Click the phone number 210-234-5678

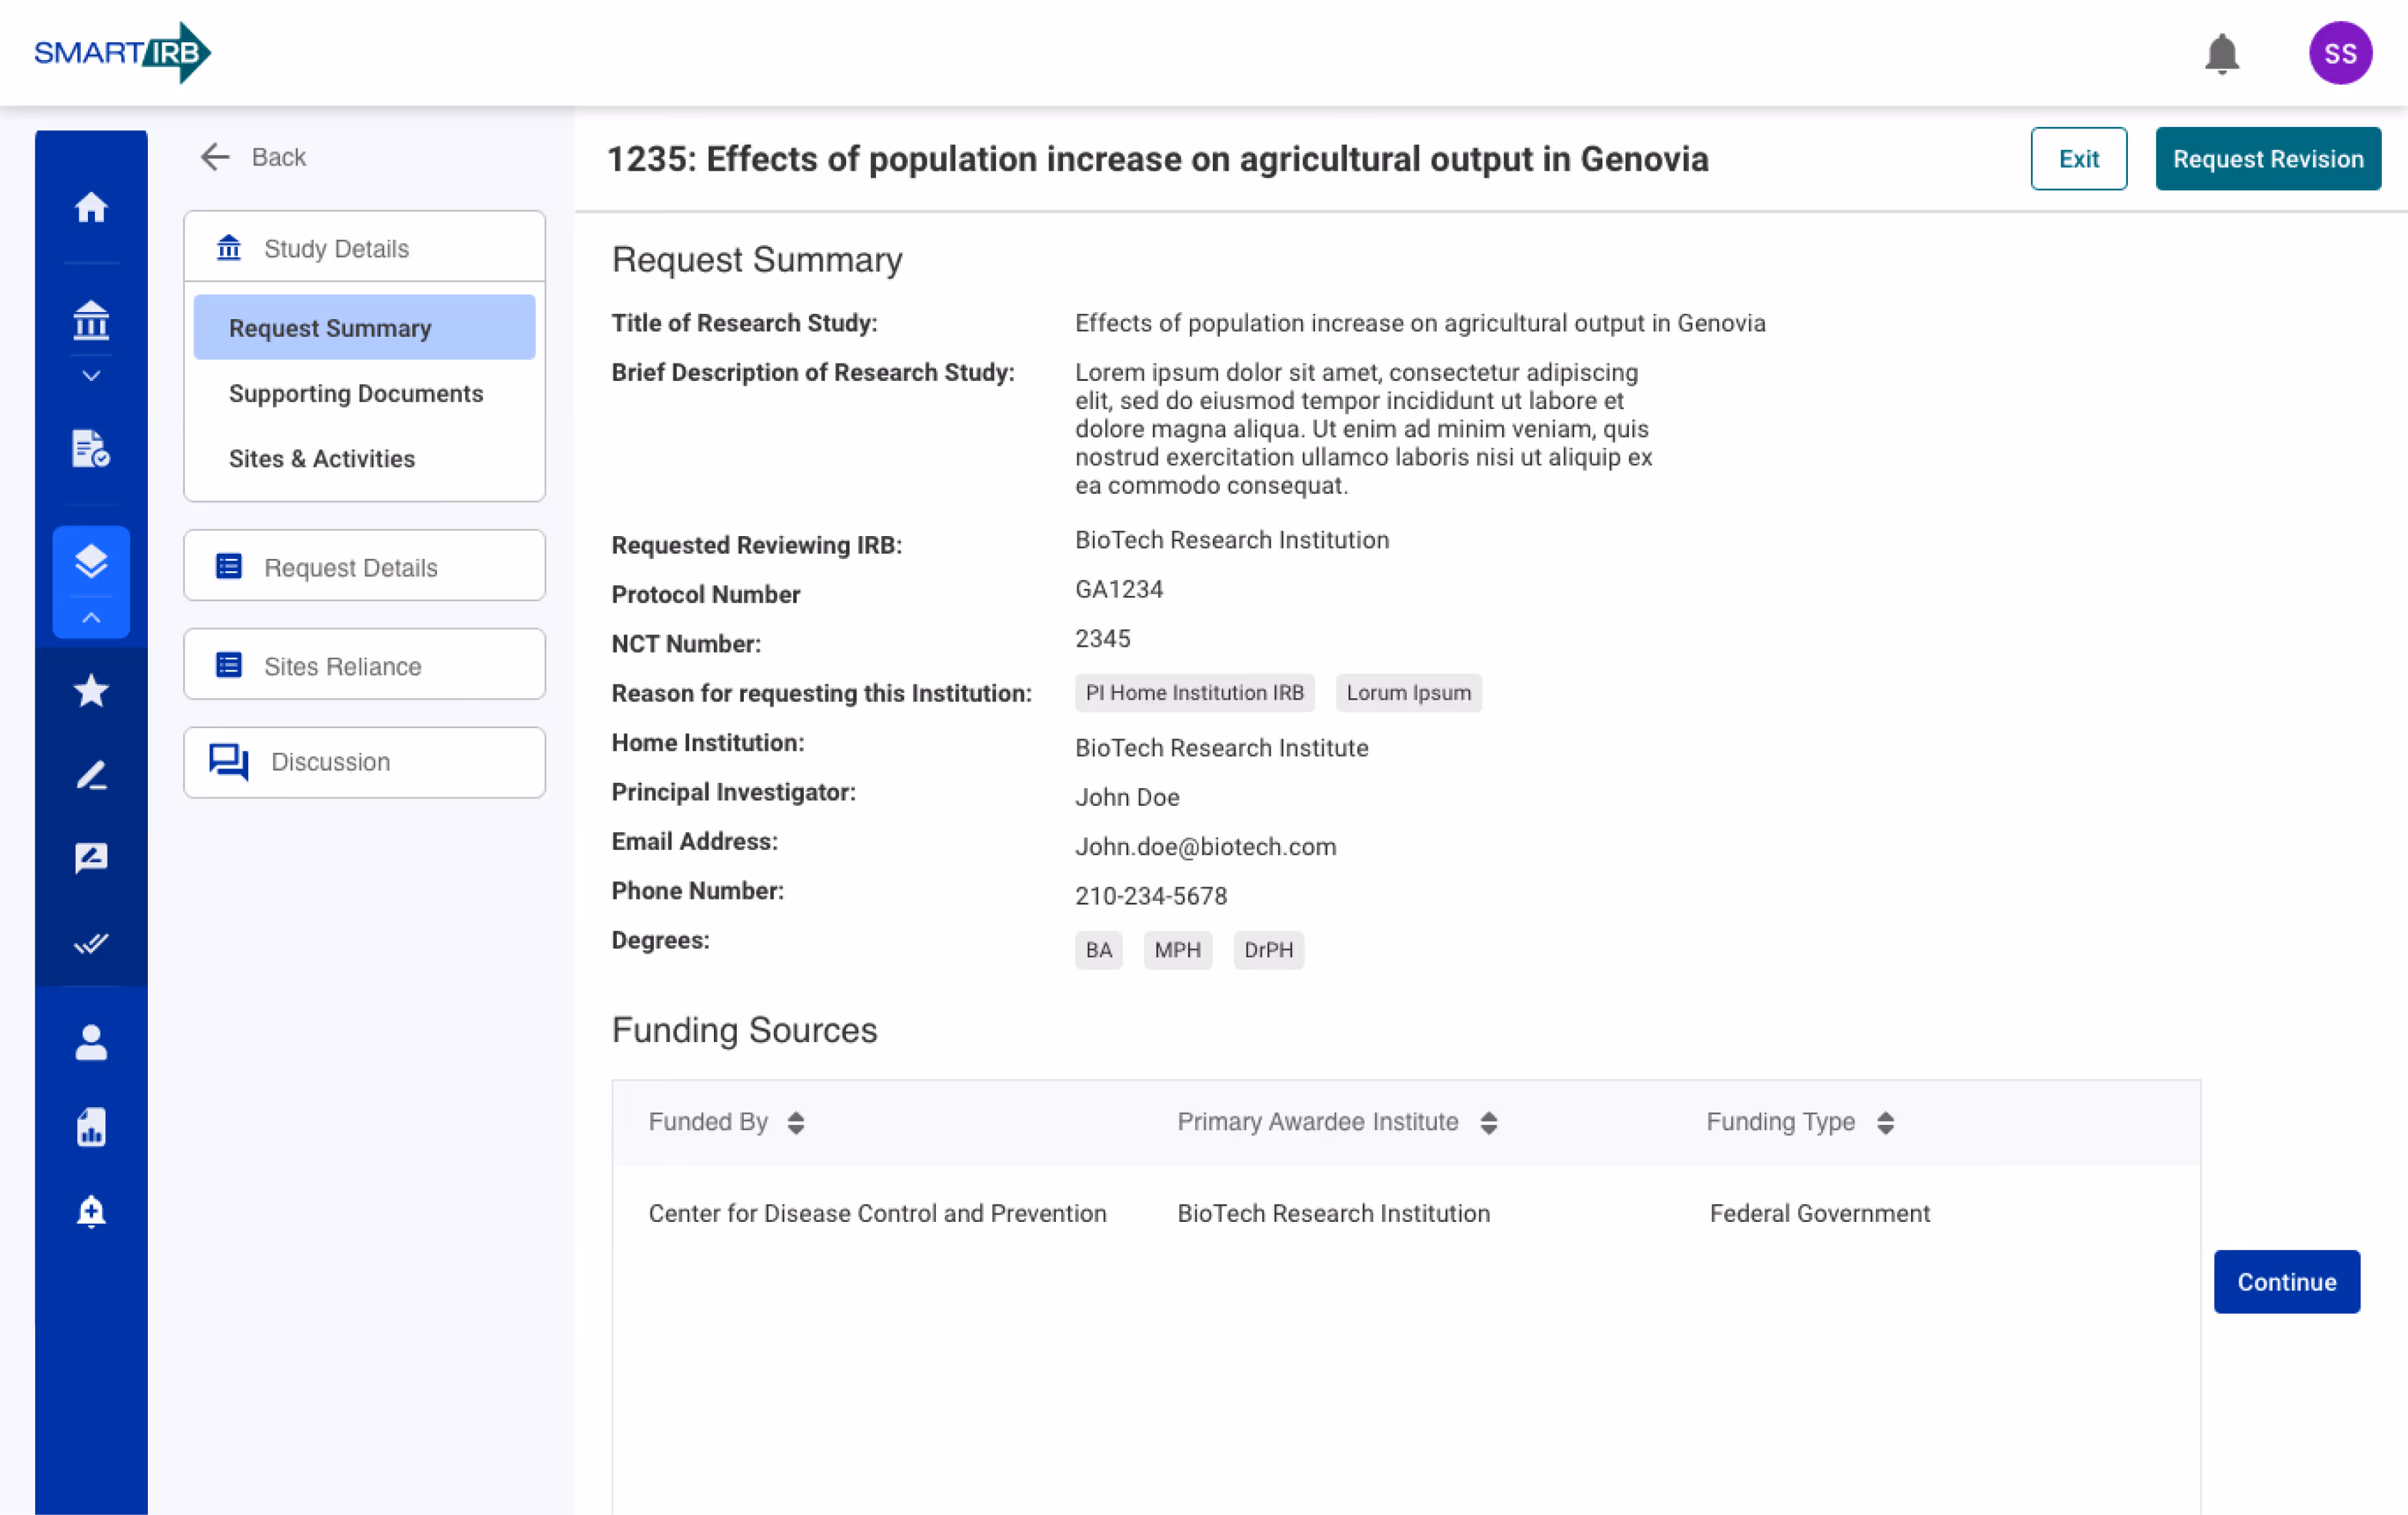pyautogui.click(x=1150, y=896)
